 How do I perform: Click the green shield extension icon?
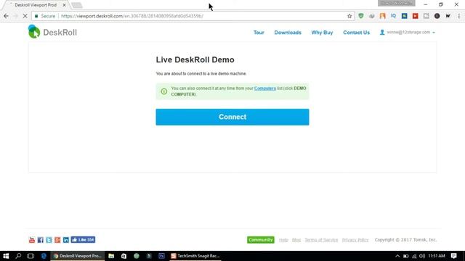(x=360, y=16)
